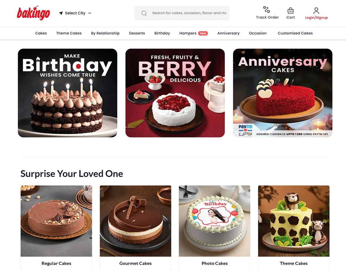The image size is (346, 270).
Task: Select the Photo Cakes card
Action: (x=215, y=227)
